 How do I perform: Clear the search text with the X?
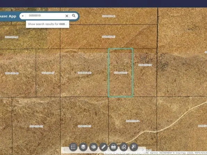(67, 16)
